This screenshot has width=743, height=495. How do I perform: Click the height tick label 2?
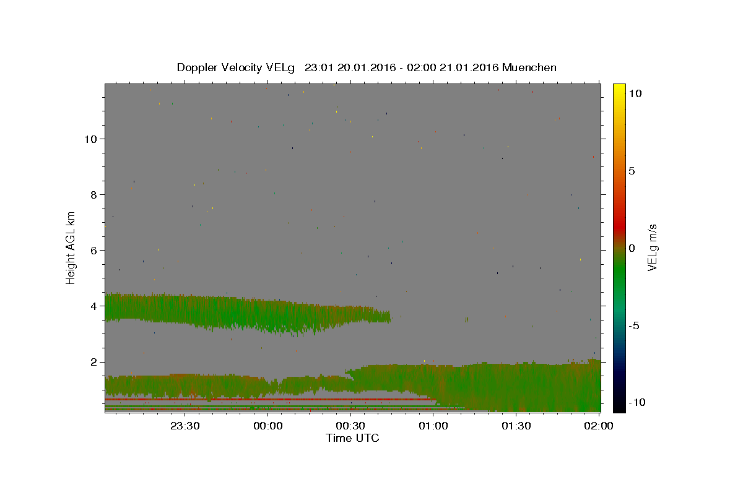tap(93, 362)
